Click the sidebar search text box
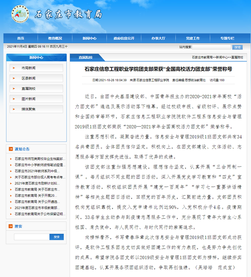Viewport: 251px width, 277px height. point(31,237)
